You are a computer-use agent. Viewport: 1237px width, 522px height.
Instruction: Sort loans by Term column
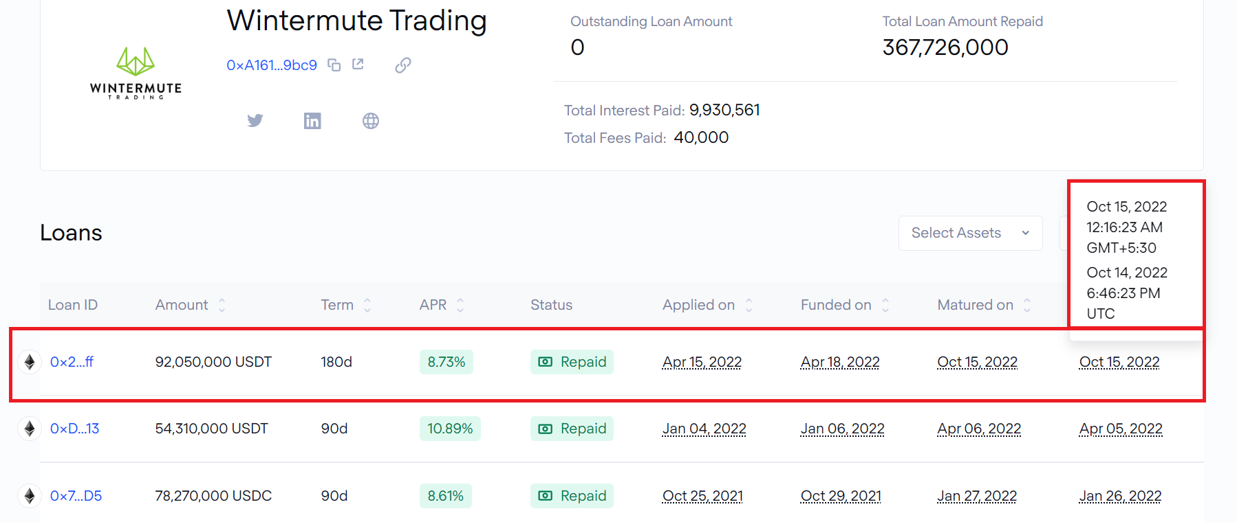click(367, 305)
